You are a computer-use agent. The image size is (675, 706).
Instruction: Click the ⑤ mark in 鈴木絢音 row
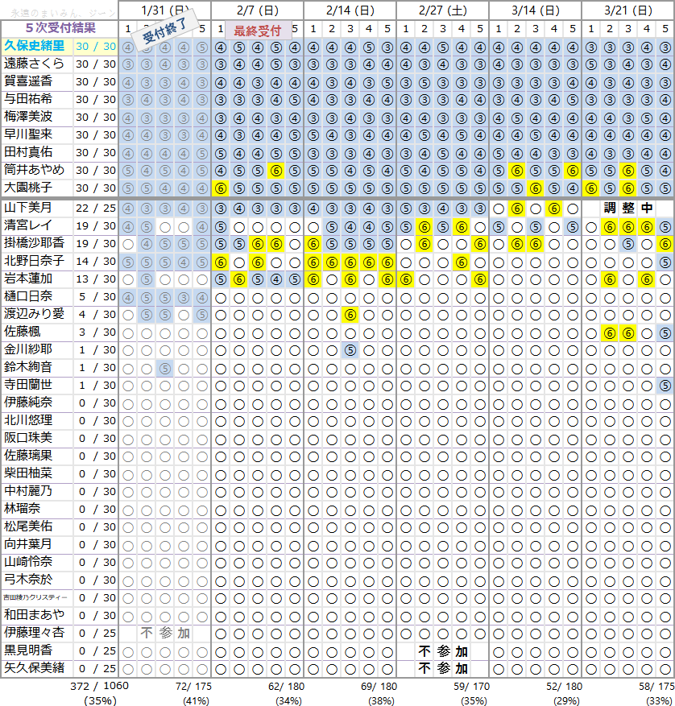pyautogui.click(x=164, y=367)
